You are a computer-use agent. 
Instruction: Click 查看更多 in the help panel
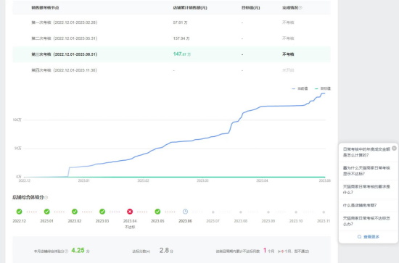click(369, 237)
